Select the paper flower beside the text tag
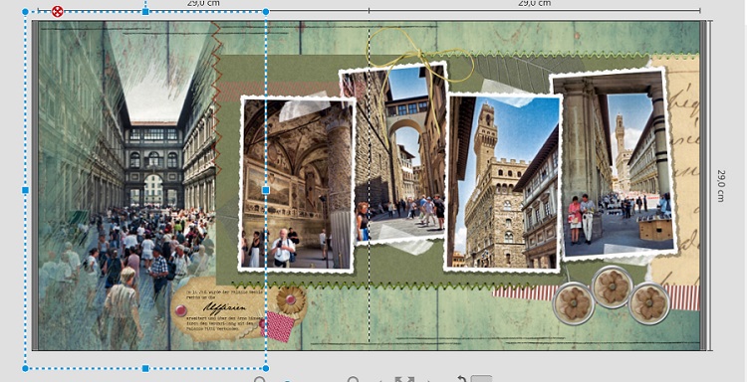The height and width of the screenshot is (382, 747). point(290,299)
